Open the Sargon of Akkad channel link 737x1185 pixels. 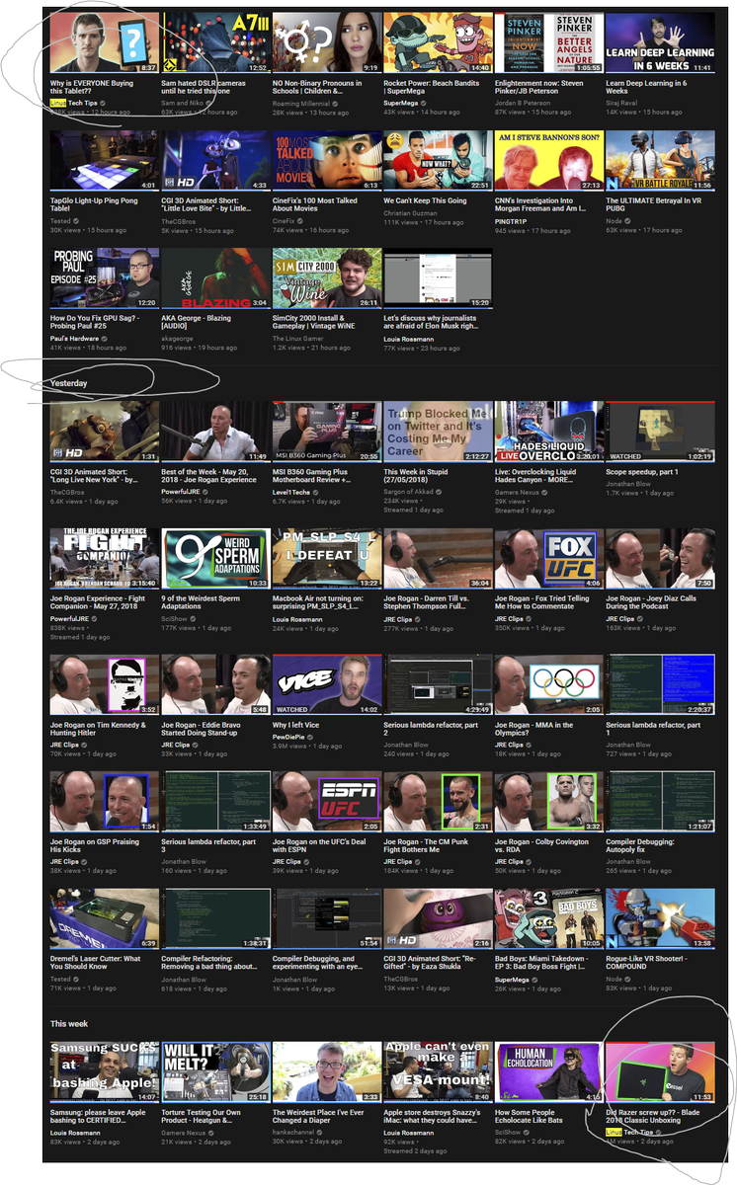409,492
